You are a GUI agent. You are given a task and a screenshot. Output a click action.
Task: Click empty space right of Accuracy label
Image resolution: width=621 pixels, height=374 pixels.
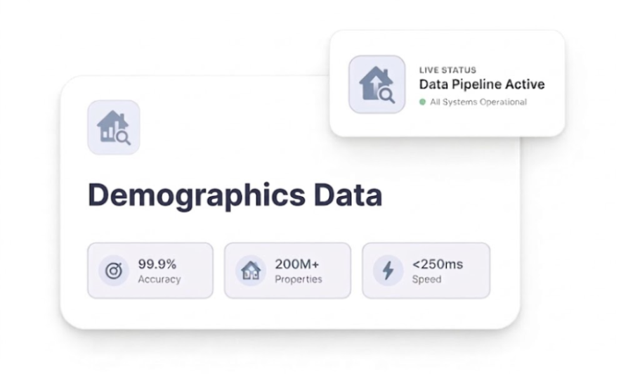click(197, 279)
